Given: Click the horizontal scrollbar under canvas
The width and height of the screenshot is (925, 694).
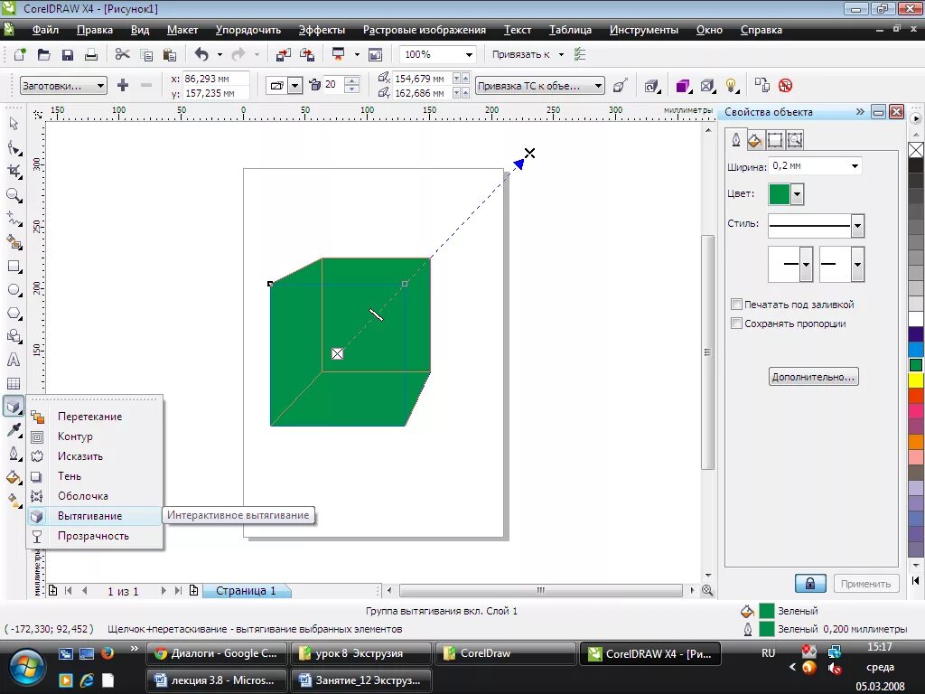Looking at the screenshot, I should coord(540,590).
